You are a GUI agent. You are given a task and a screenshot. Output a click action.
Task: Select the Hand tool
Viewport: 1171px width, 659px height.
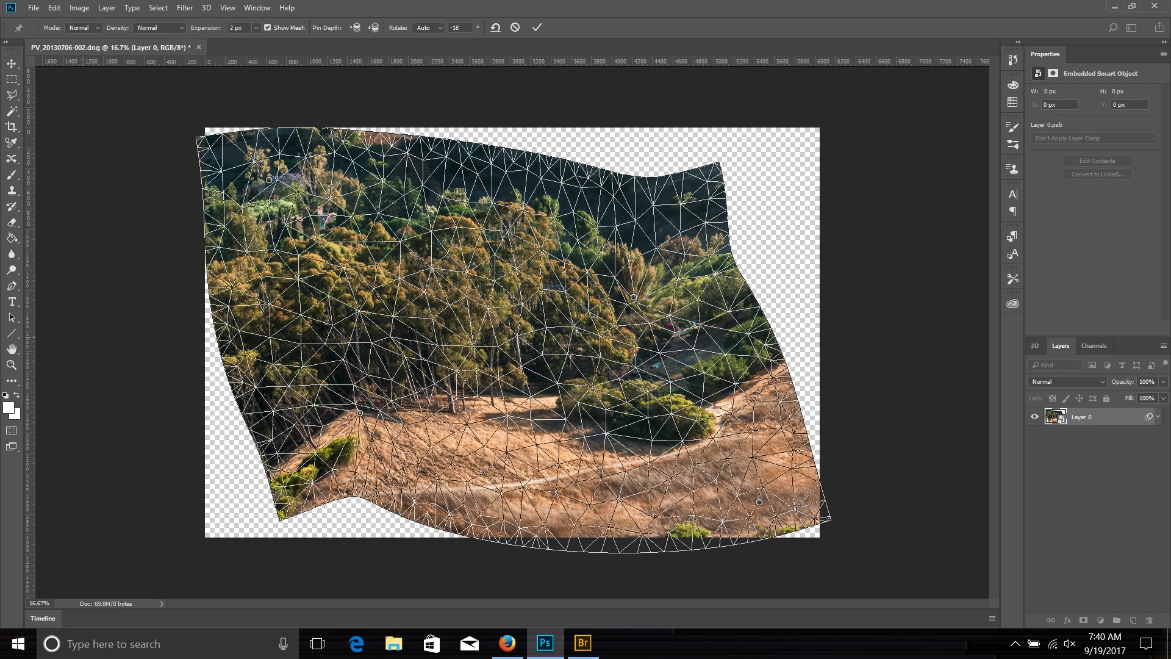(12, 349)
